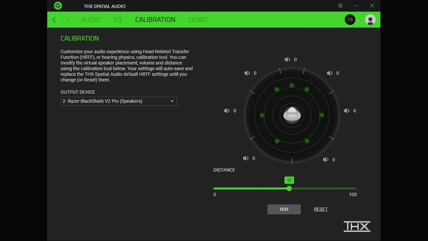The image size is (428, 241).
Task: Open the Output Device dropdown
Action: 118,101
